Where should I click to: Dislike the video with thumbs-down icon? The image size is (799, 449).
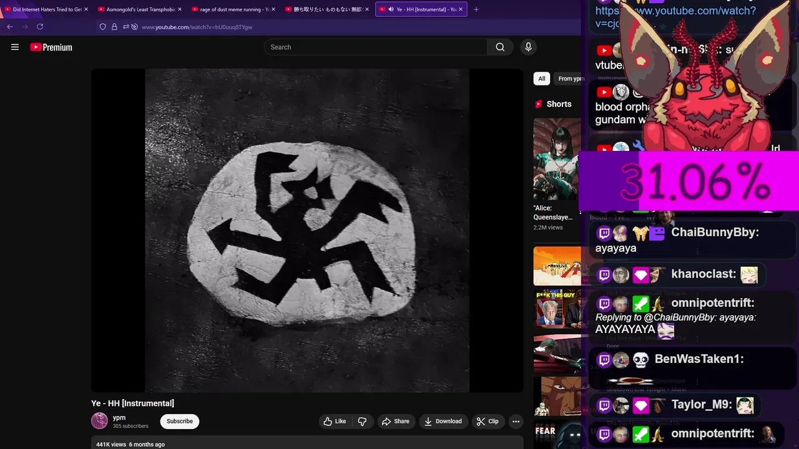(x=362, y=422)
